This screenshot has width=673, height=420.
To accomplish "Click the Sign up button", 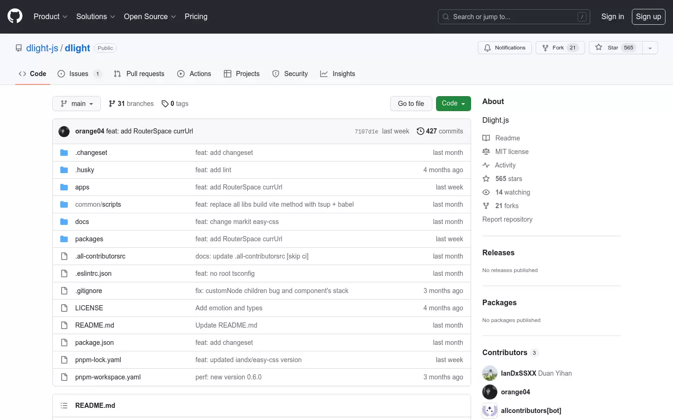I will pyautogui.click(x=648, y=16).
